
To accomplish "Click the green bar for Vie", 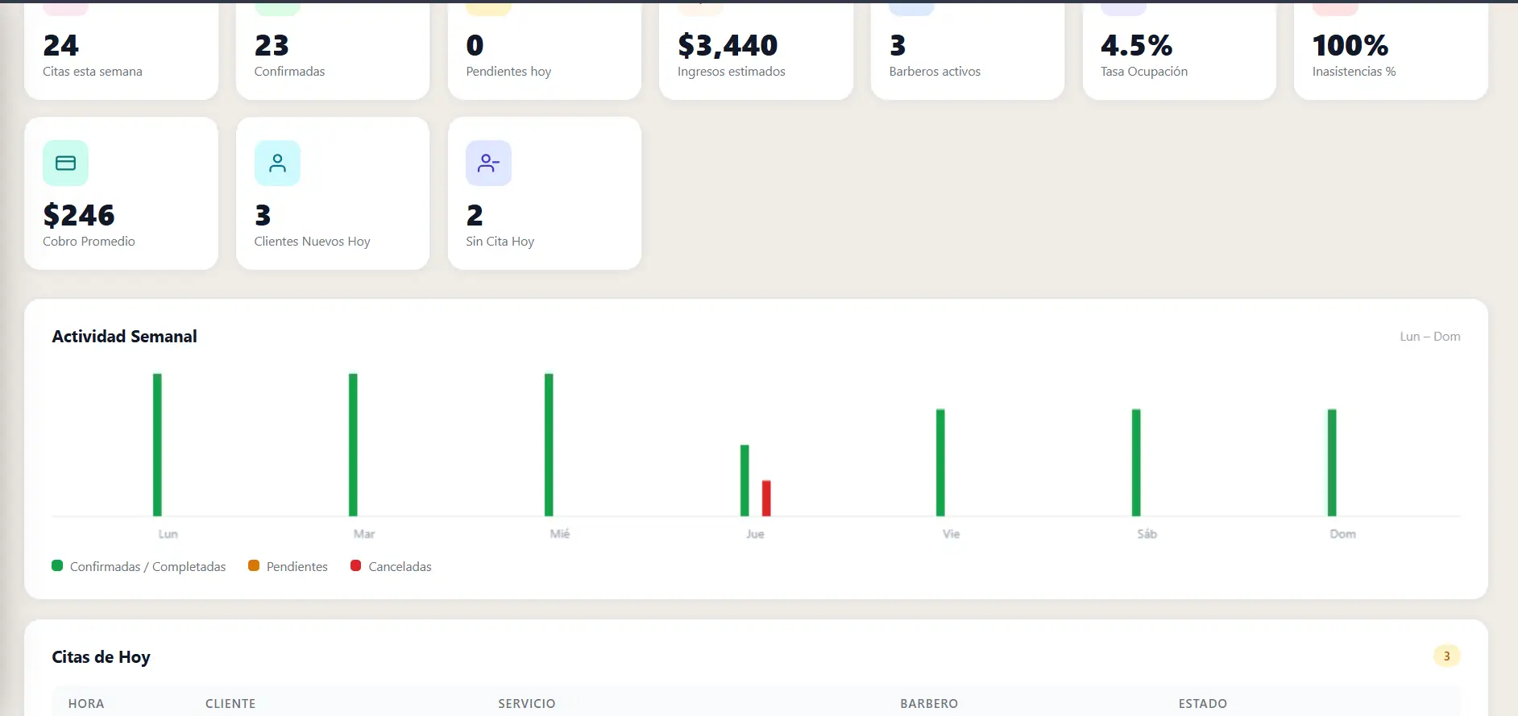I will coord(940,462).
